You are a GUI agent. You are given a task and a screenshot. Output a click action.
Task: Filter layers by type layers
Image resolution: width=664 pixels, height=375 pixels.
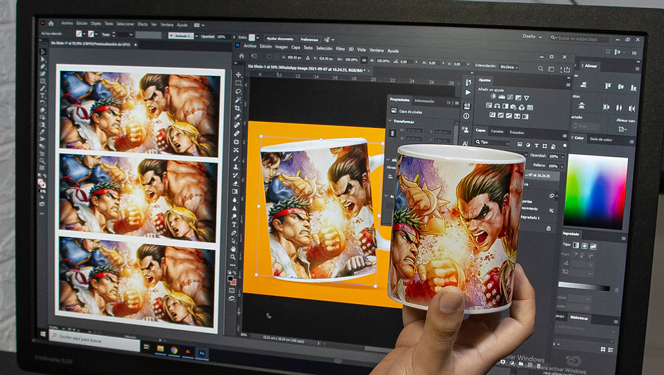coord(537,146)
